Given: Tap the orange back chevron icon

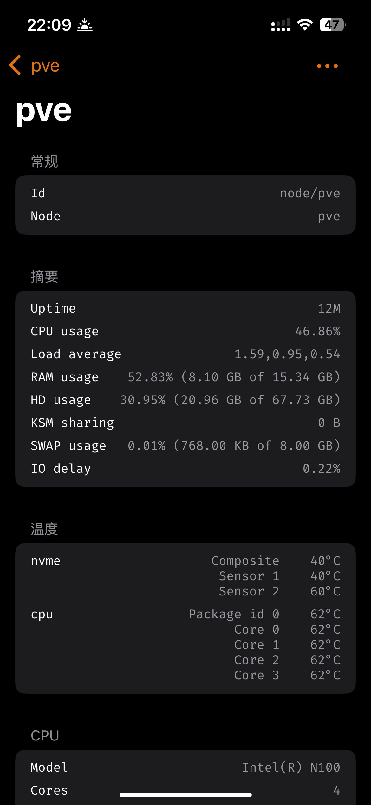Looking at the screenshot, I should point(15,65).
